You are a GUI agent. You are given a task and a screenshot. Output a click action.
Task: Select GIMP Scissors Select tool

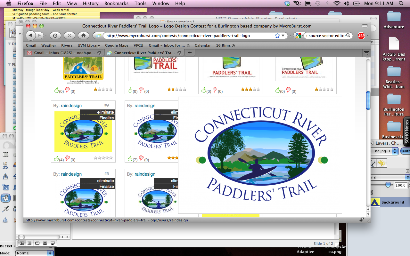[5, 165]
